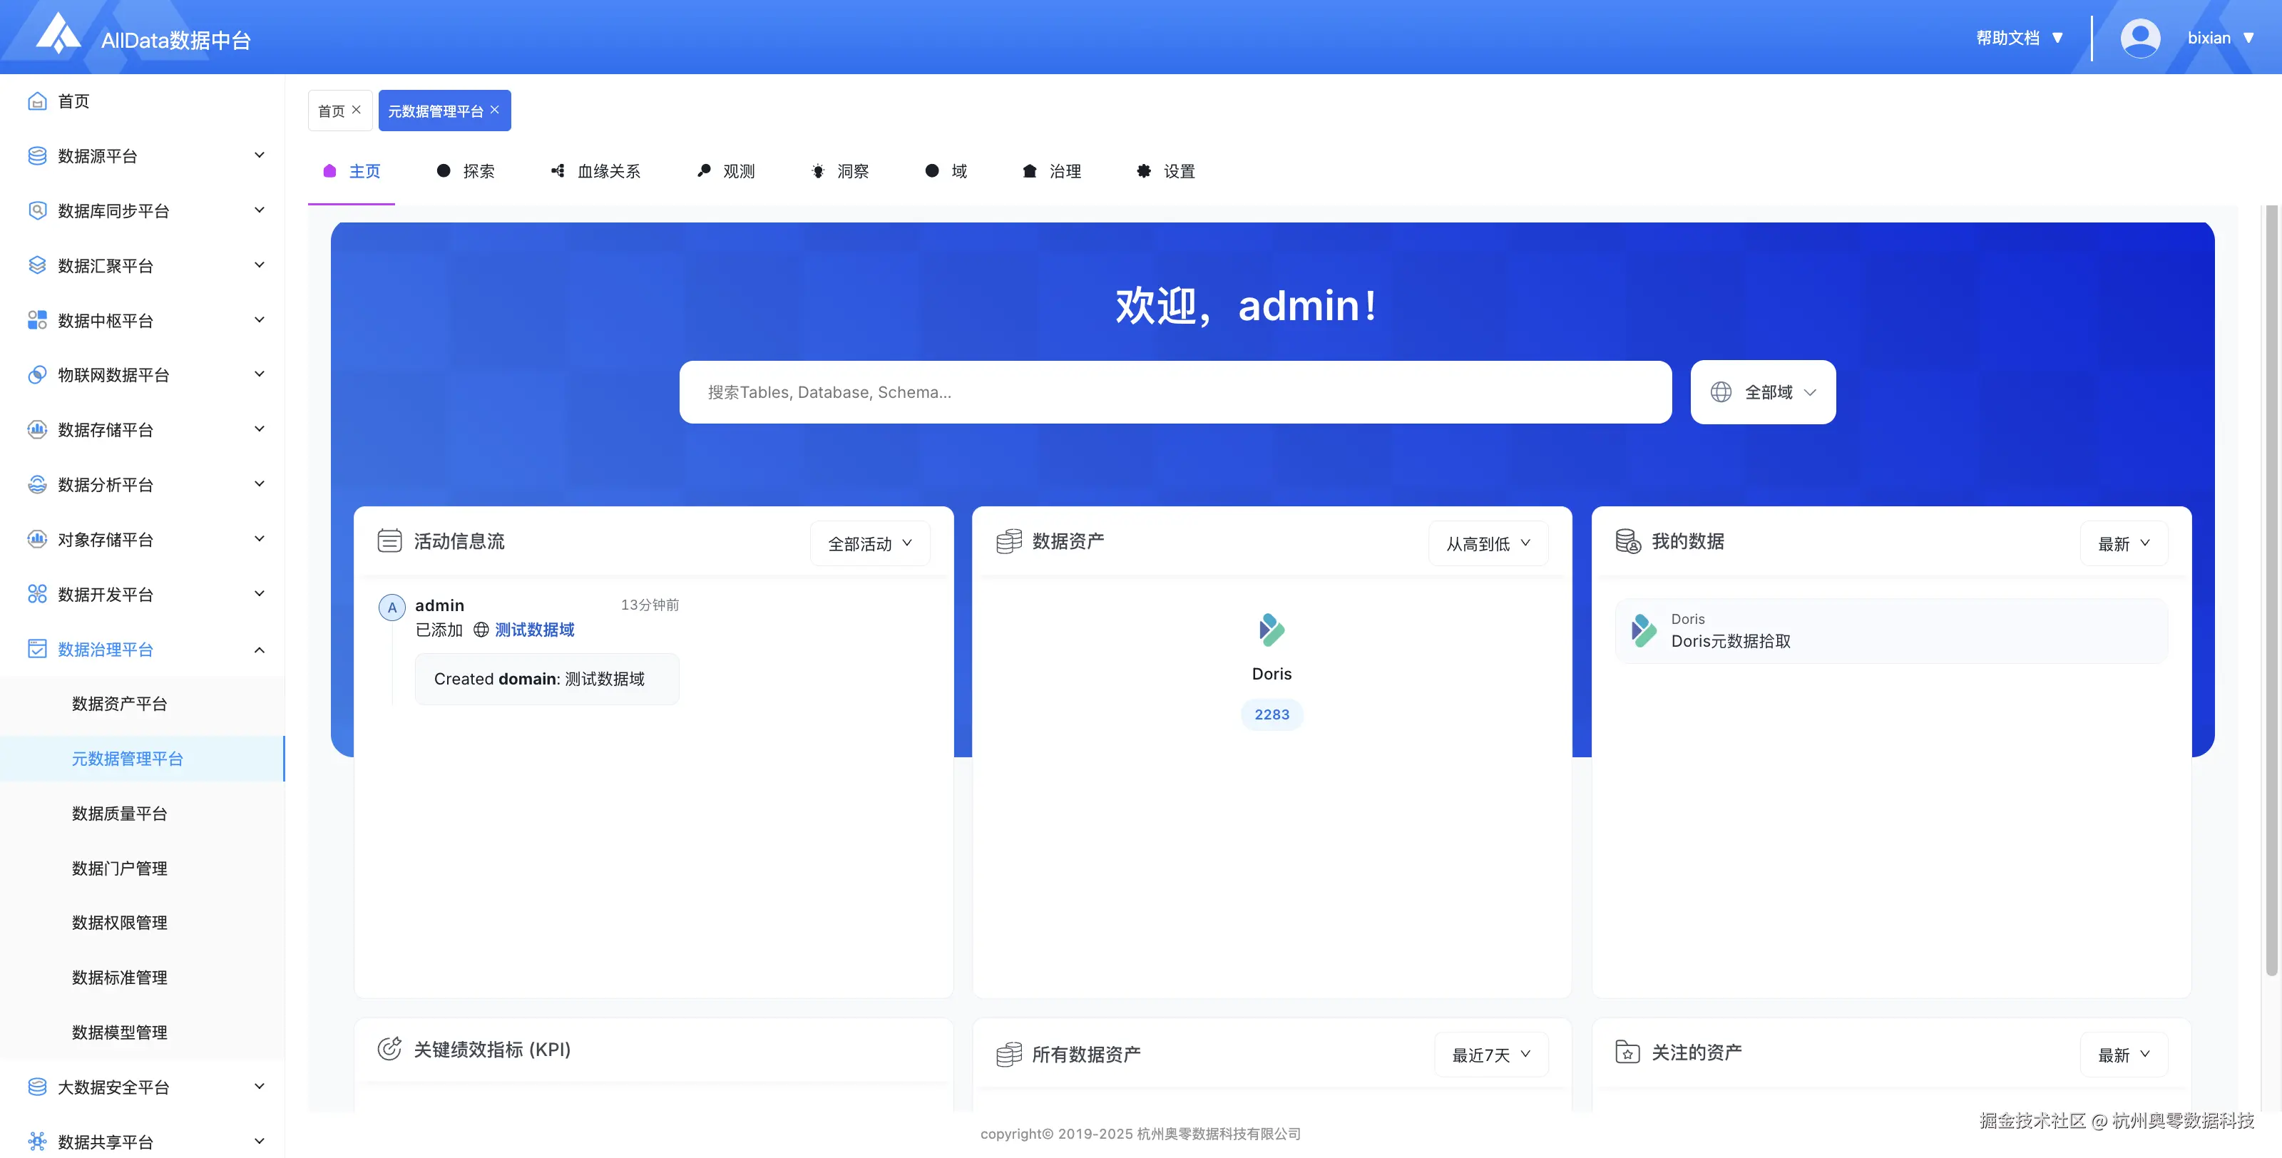Click the 洞察 insights lightbulb icon
The width and height of the screenshot is (2282, 1158).
tap(818, 170)
